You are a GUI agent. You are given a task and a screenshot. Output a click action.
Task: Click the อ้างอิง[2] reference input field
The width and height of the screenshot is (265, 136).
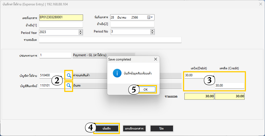click(132, 24)
